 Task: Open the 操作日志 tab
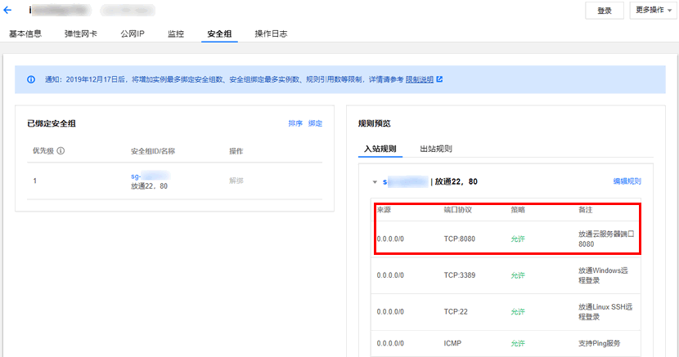pyautogui.click(x=271, y=34)
